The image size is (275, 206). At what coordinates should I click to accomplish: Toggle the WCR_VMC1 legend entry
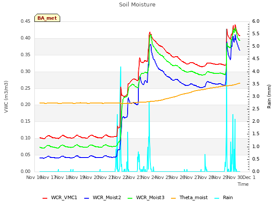point(60,197)
